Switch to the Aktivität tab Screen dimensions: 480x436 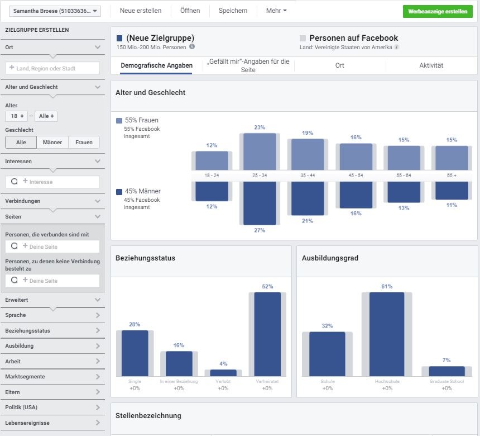431,65
